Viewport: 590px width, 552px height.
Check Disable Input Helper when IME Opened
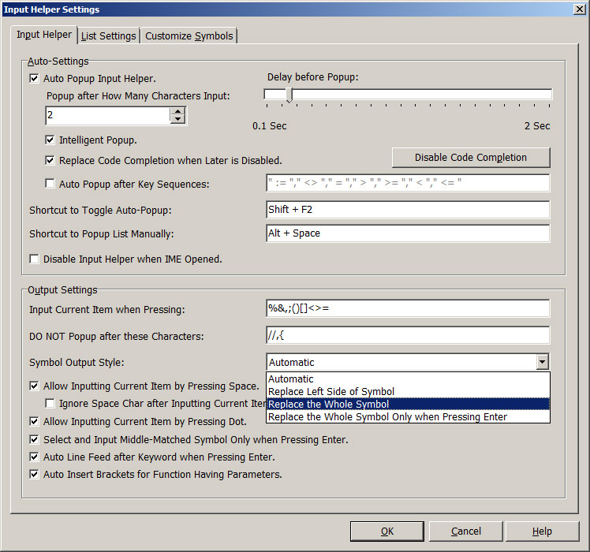(35, 259)
